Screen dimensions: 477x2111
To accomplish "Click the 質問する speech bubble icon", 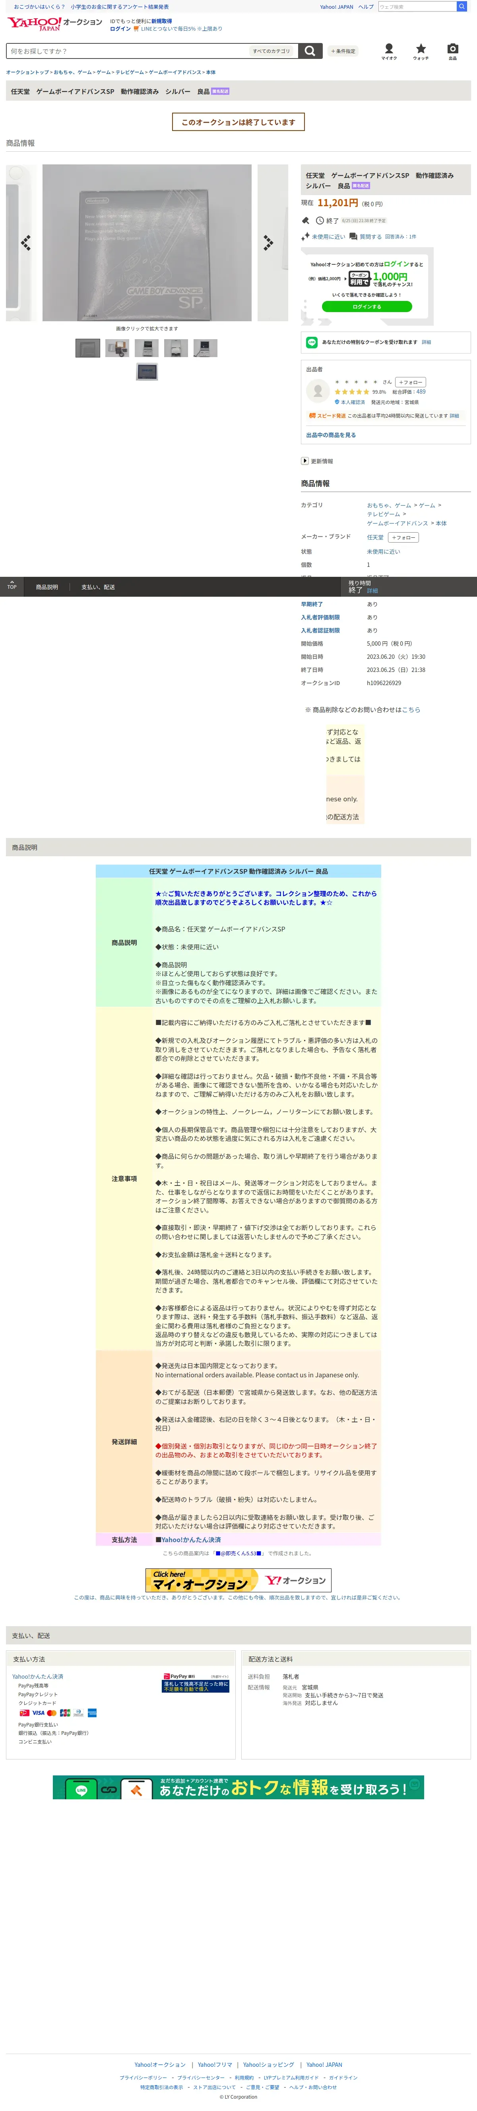I will 353,237.
